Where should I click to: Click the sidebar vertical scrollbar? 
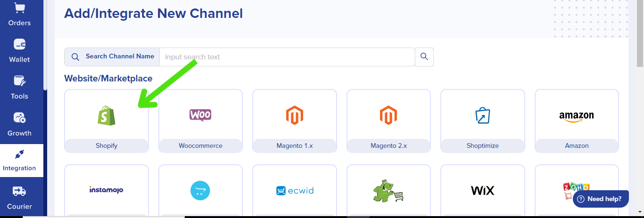(x=45, y=45)
